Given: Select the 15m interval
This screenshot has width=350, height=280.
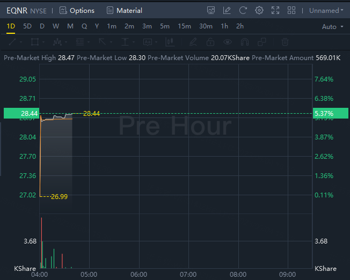Looking at the screenshot, I should tap(184, 26).
